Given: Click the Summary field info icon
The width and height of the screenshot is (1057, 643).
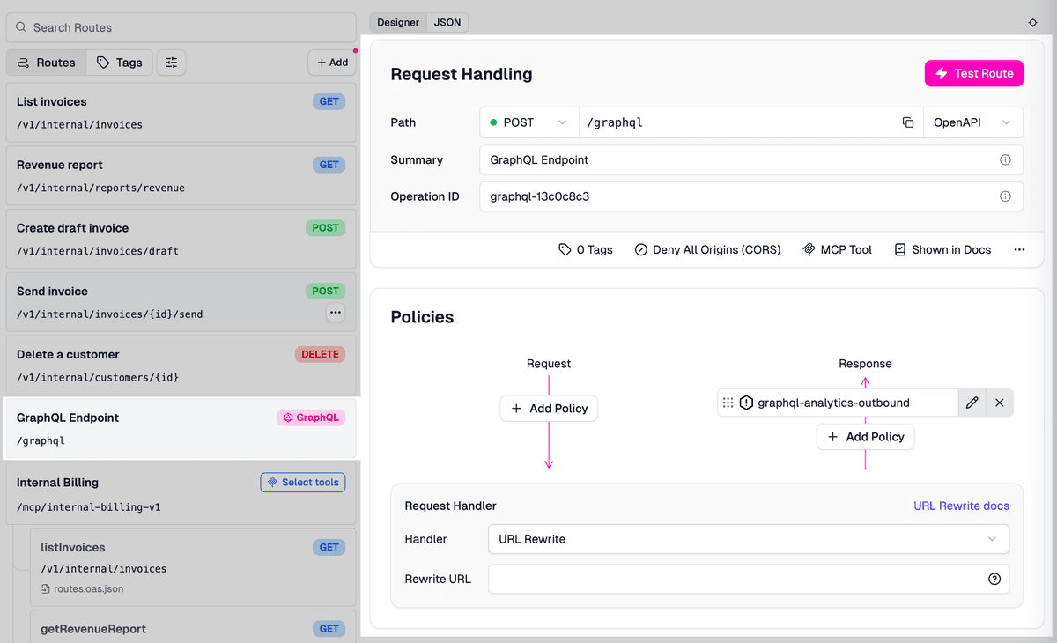Looking at the screenshot, I should [x=1005, y=159].
